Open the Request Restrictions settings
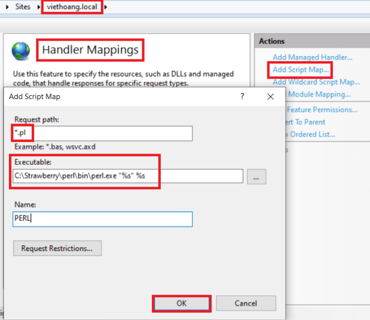 [57, 248]
